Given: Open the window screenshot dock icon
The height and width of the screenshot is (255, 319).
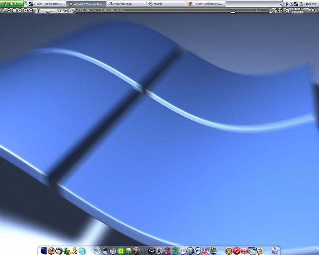Looking at the screenshot, I should pyautogui.click(x=252, y=251).
